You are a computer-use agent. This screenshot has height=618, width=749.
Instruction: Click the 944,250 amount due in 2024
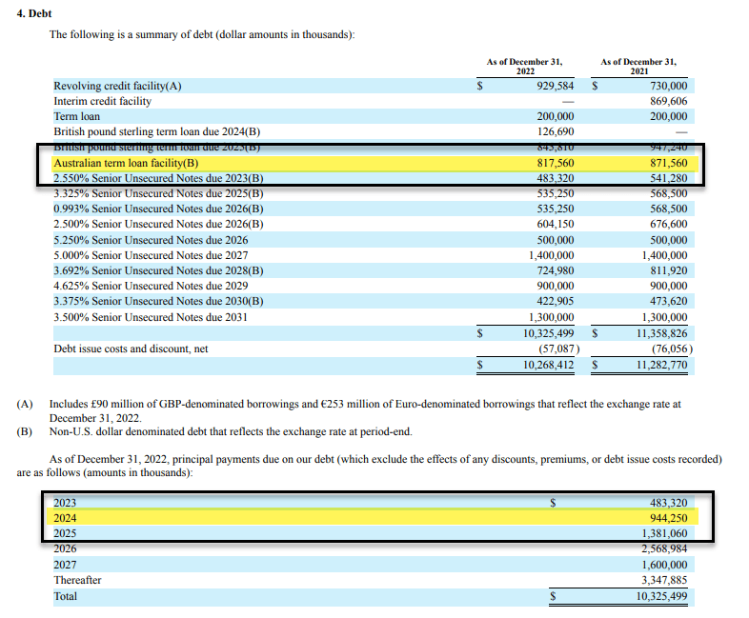click(x=668, y=518)
